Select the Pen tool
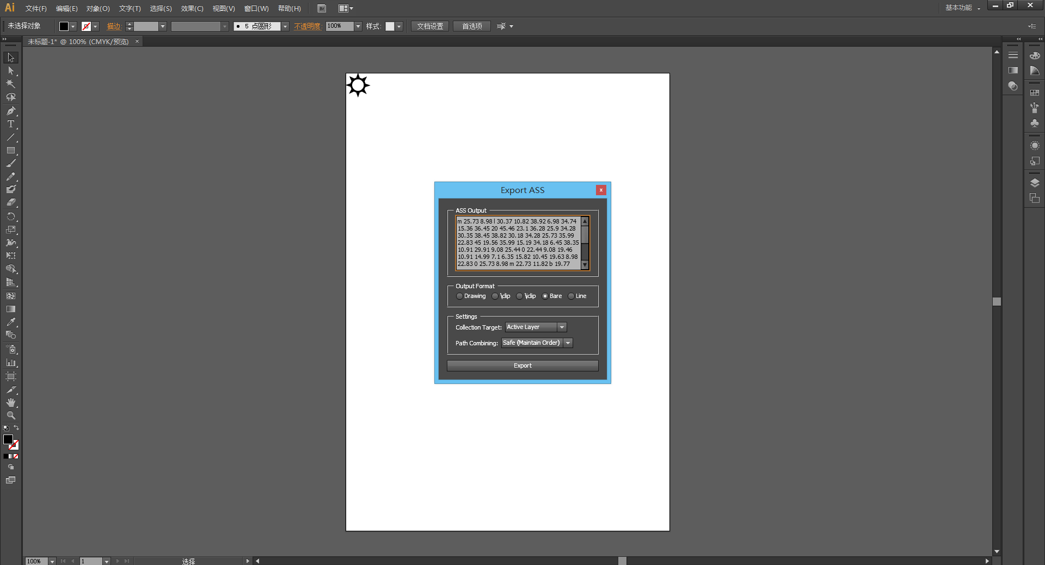This screenshot has width=1045, height=565. [x=11, y=110]
